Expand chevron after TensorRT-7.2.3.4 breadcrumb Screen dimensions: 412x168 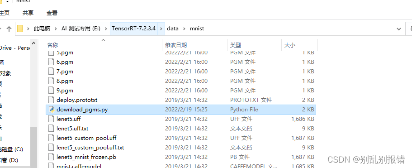(161, 29)
